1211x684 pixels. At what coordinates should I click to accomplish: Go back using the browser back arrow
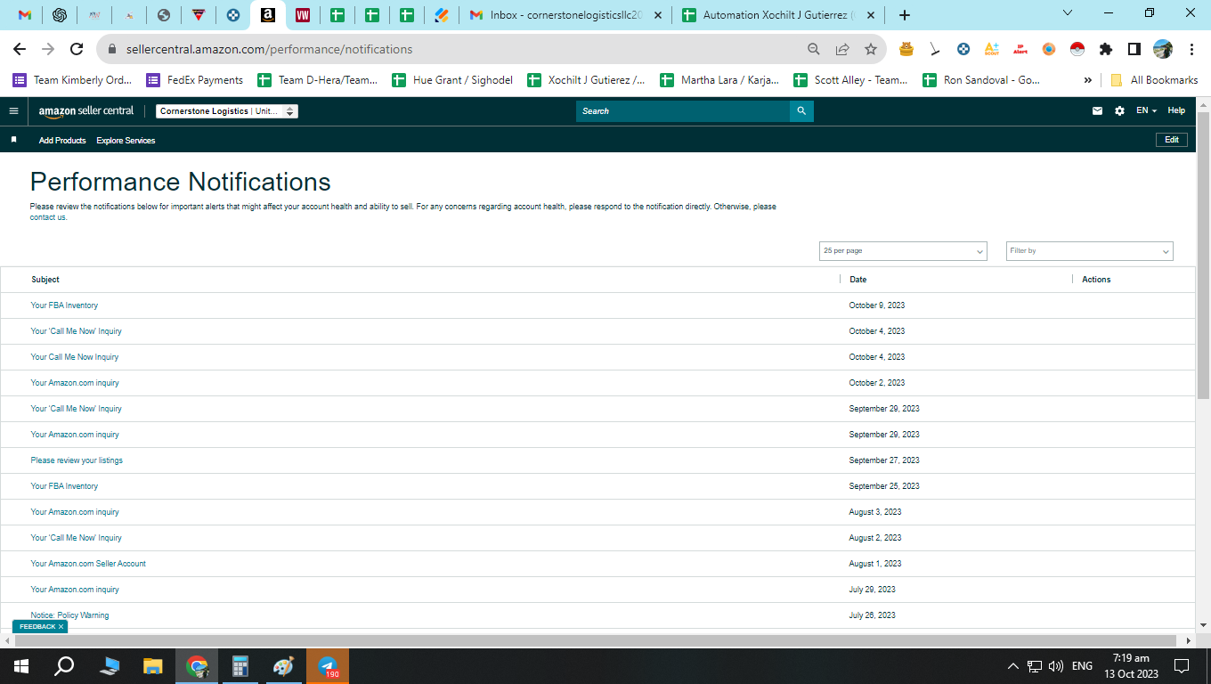click(20, 50)
